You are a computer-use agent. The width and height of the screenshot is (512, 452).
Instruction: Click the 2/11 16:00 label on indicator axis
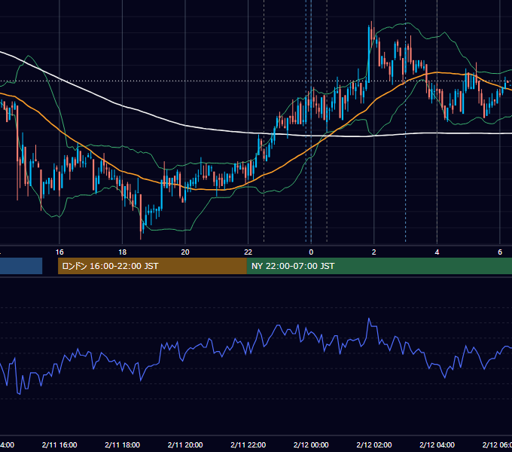coord(59,445)
